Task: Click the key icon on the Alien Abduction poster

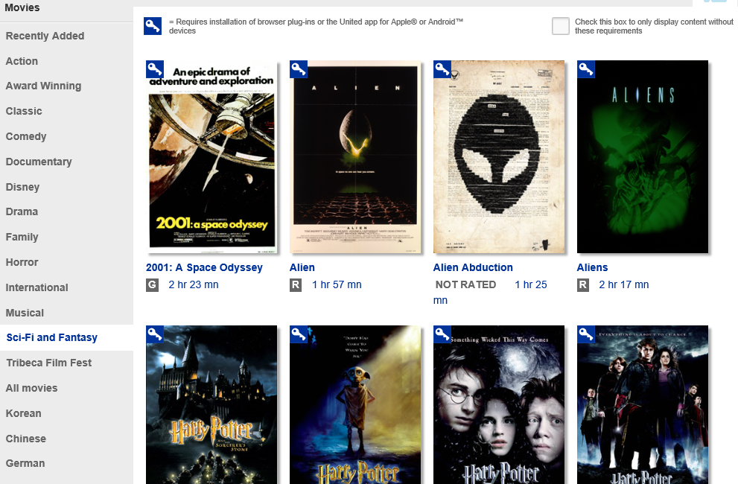Action: (442, 69)
